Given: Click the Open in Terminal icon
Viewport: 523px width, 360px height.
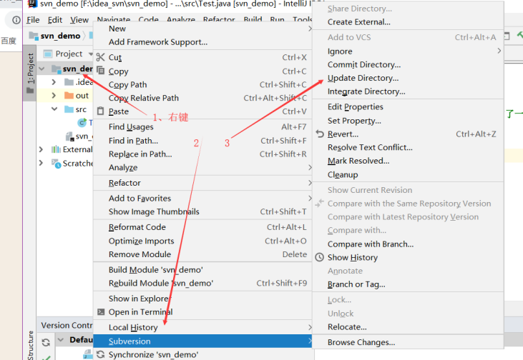Looking at the screenshot, I should [x=100, y=311].
